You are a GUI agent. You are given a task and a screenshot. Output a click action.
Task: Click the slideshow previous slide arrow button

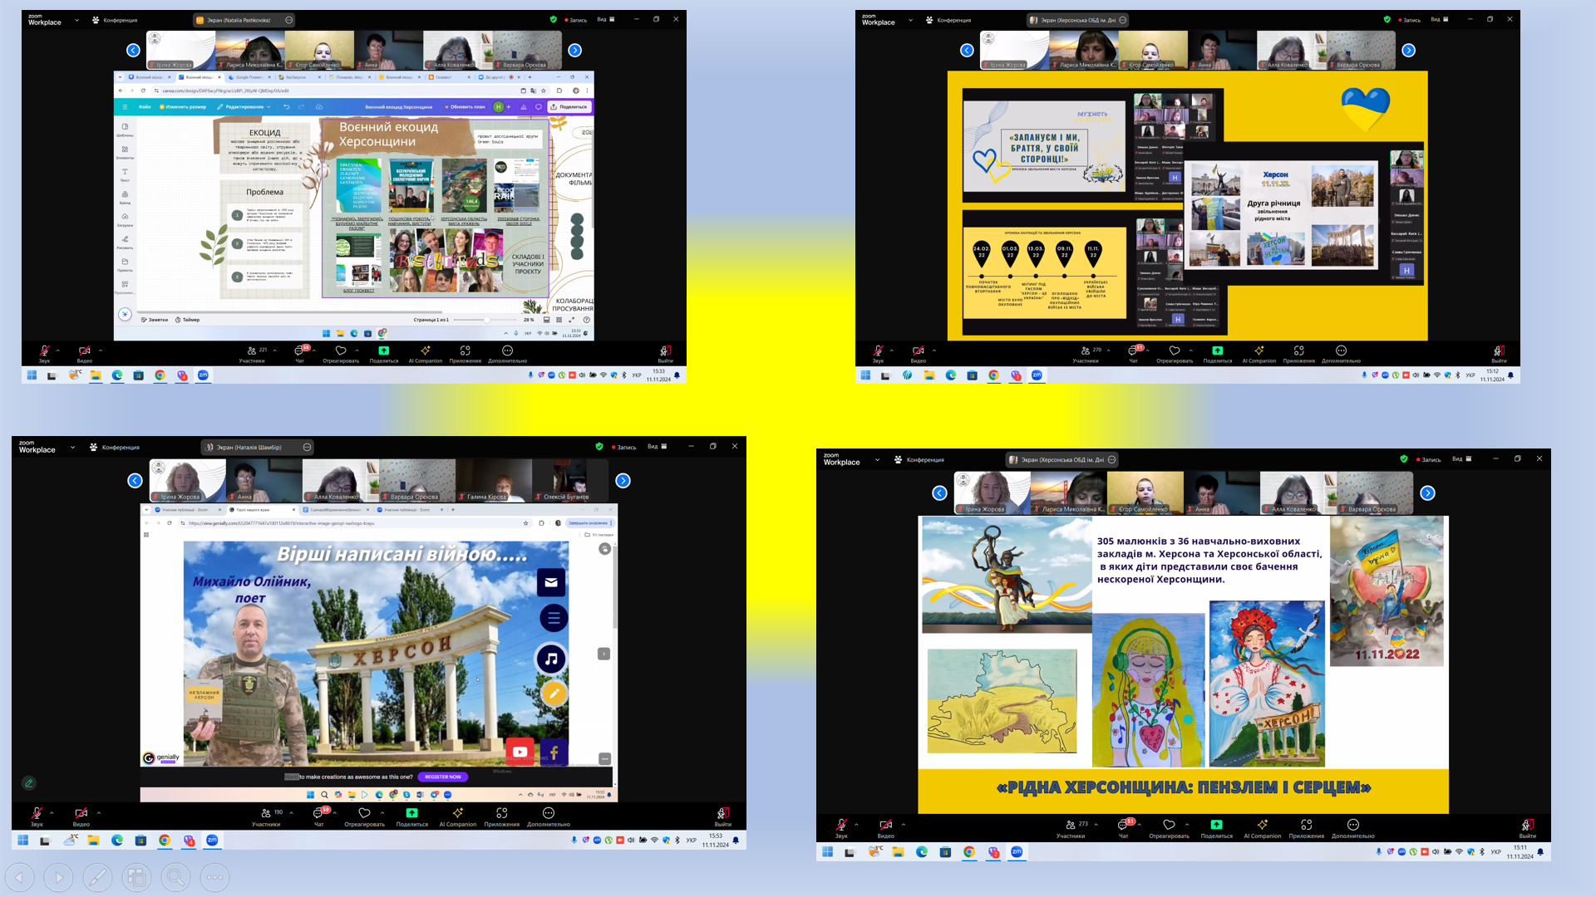pyautogui.click(x=19, y=877)
